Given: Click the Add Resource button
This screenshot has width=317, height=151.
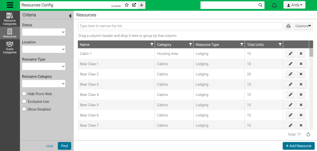Looking at the screenshot, I should [x=298, y=146].
